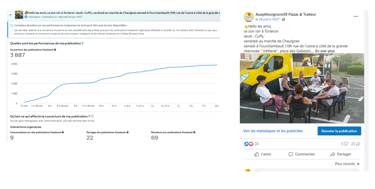Open the post photo of the yellow truck
Screen dimensions: 375x189
[x=302, y=88]
